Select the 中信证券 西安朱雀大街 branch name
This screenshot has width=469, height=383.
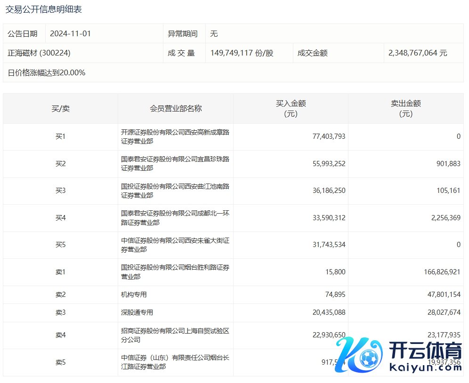tap(175, 245)
